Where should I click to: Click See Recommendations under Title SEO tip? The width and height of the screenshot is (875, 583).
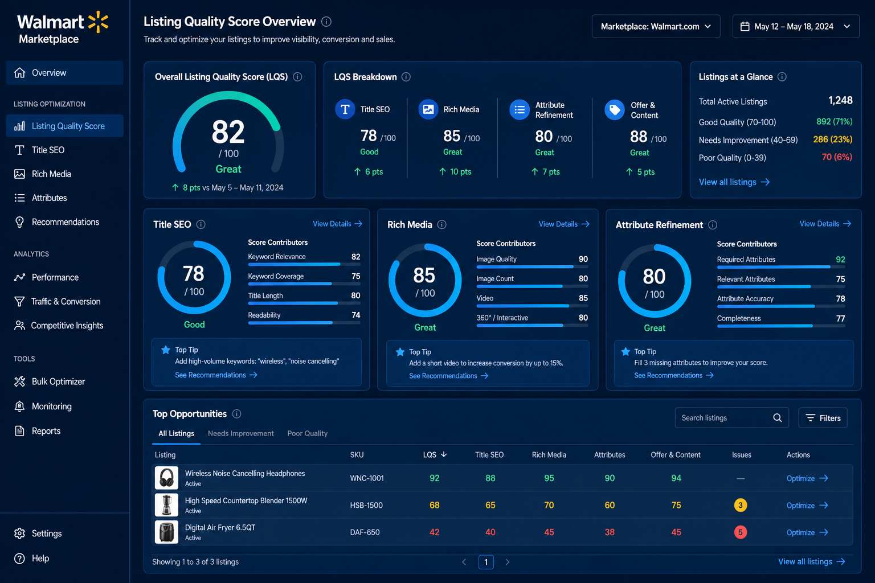pyautogui.click(x=216, y=375)
